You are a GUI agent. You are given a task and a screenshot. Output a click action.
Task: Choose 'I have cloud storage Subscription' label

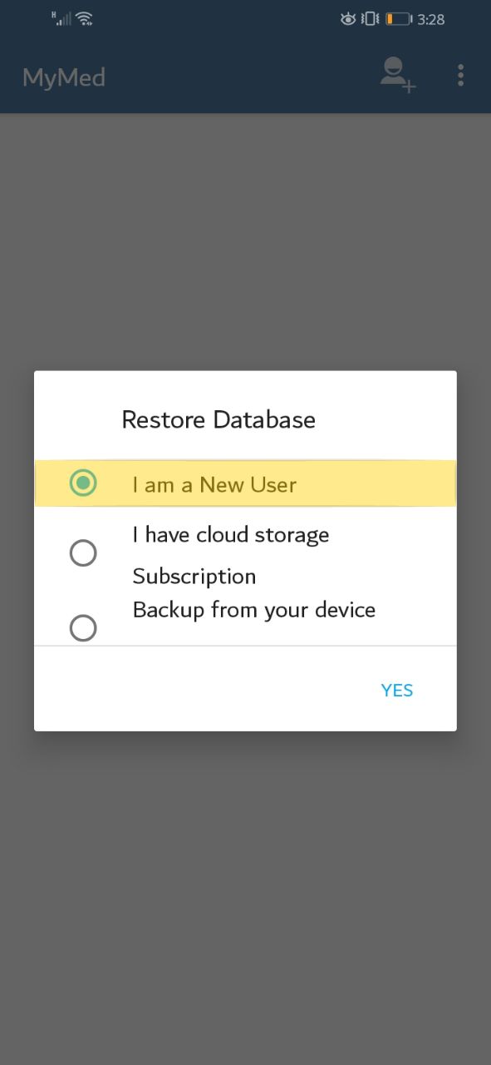pyautogui.click(x=231, y=555)
